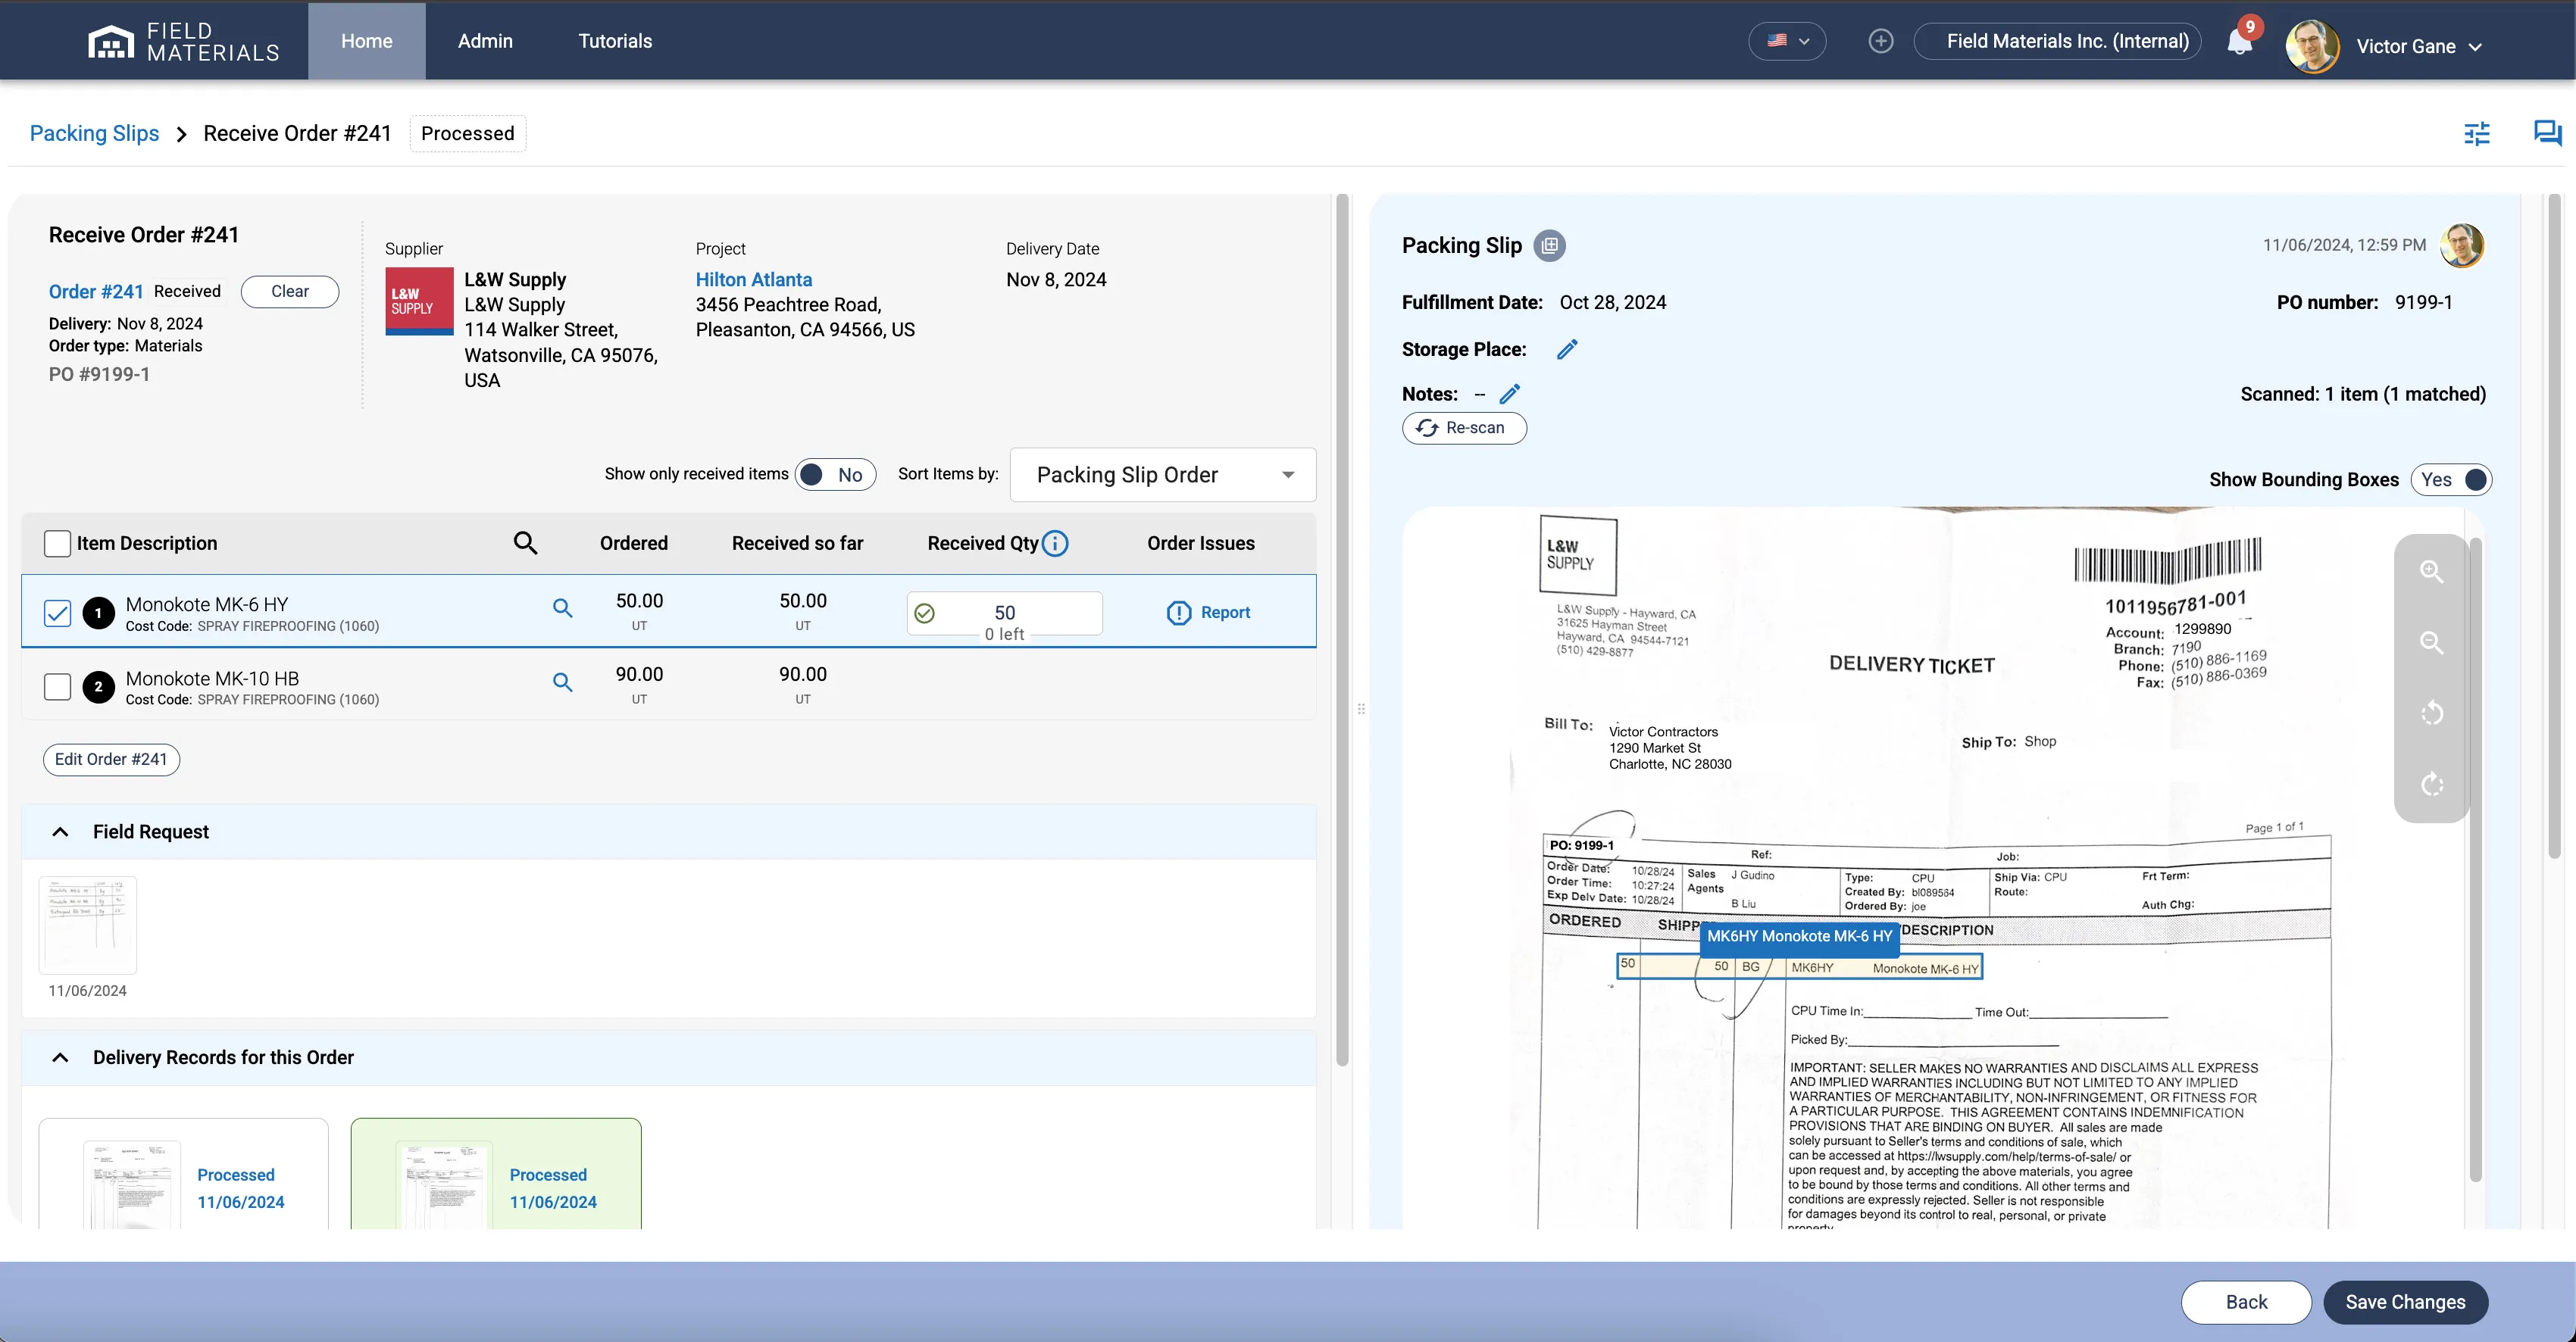Open language flag selector dropdown
The image size is (2576, 1342).
click(1787, 41)
